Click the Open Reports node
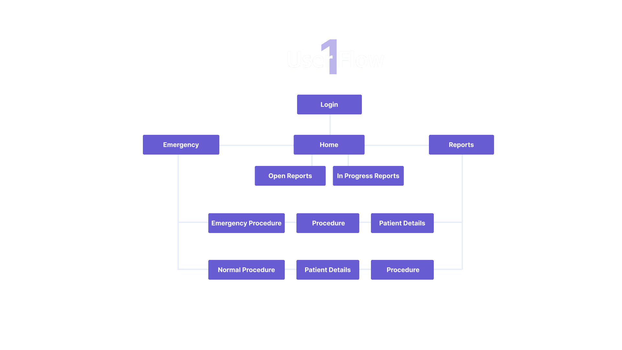The image size is (622, 350). [x=290, y=176]
